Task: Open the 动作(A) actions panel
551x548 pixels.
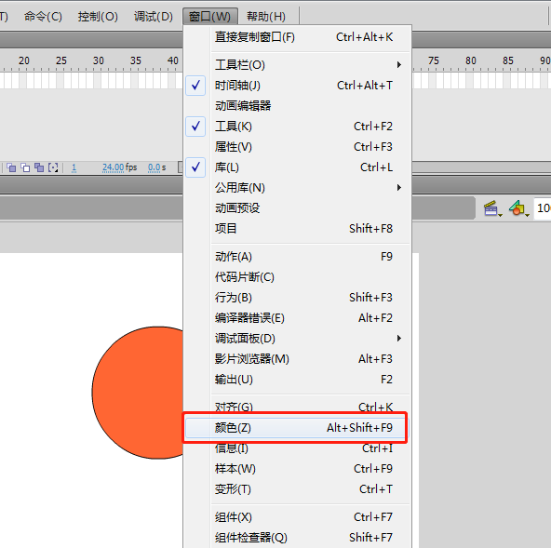Action: pos(297,257)
